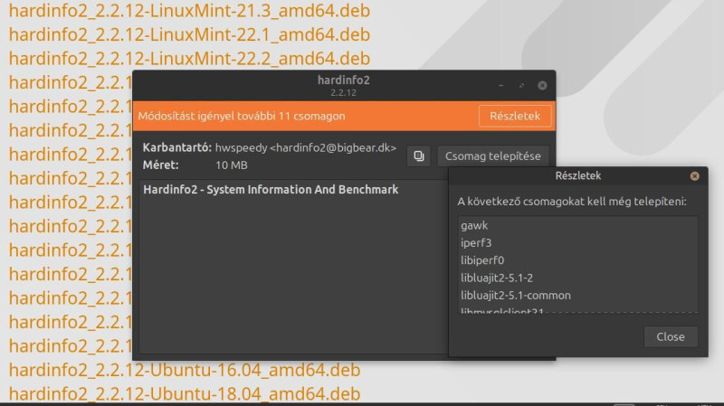The width and height of the screenshot is (724, 406).
Task: Click the copy icon beside maintainer info
Action: point(419,156)
